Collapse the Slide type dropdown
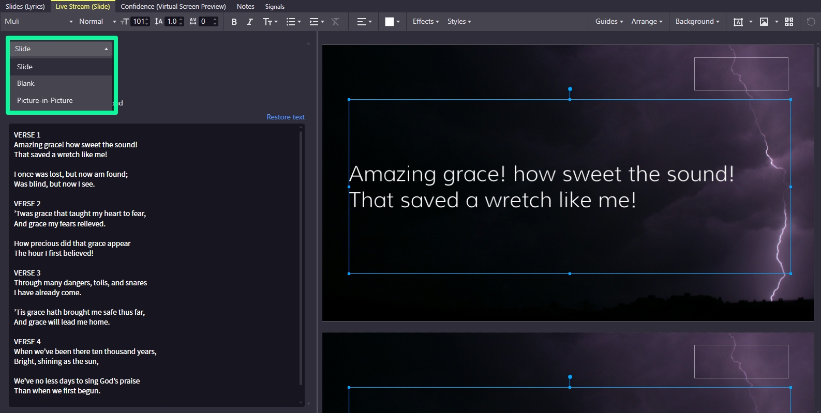 pos(61,49)
